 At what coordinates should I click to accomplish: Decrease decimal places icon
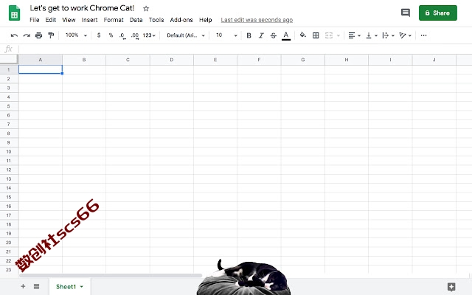(122, 35)
